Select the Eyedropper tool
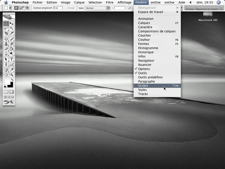The width and height of the screenshot is (225, 169). (x=12, y=70)
